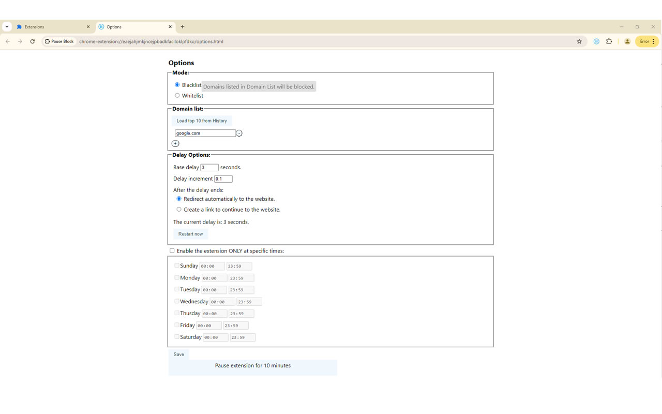This screenshot has height=414, width=662.
Task: Click Monday end time field
Action: 242,278
